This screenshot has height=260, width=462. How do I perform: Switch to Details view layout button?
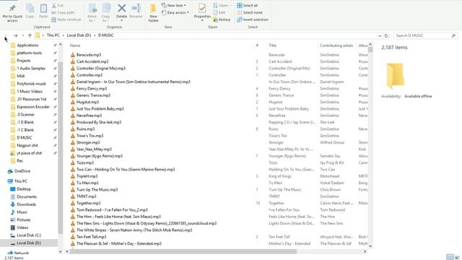(449, 257)
